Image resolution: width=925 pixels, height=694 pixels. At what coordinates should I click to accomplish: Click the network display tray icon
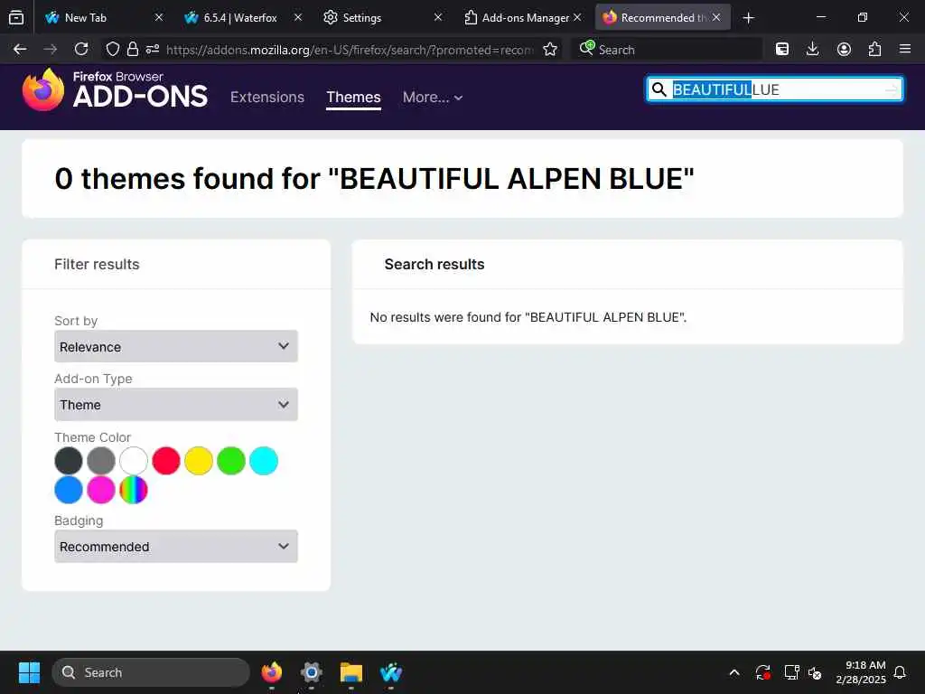tap(791, 672)
